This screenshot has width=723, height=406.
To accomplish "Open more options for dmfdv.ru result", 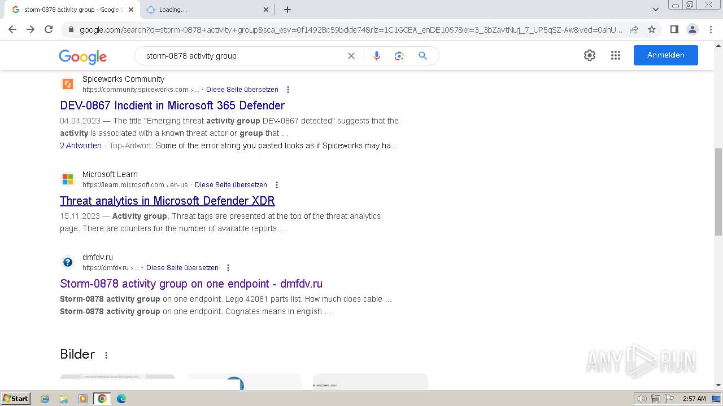I will 228,268.
